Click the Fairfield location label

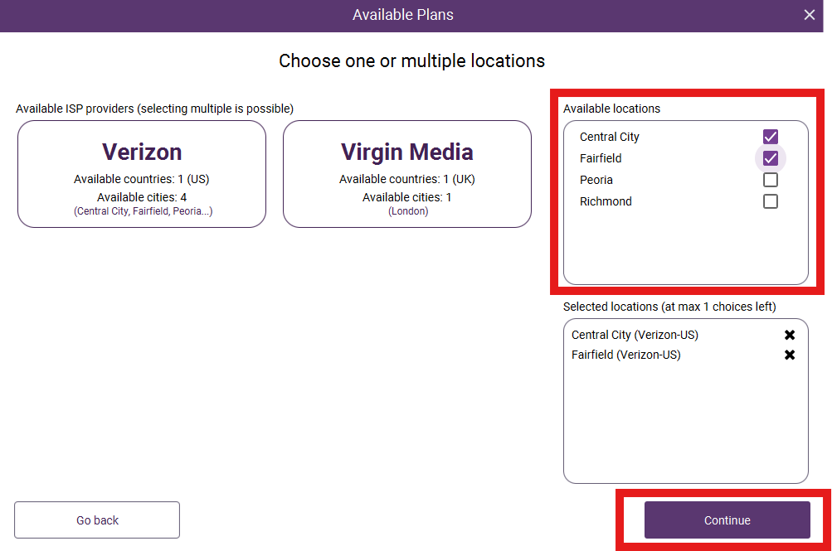click(x=601, y=158)
